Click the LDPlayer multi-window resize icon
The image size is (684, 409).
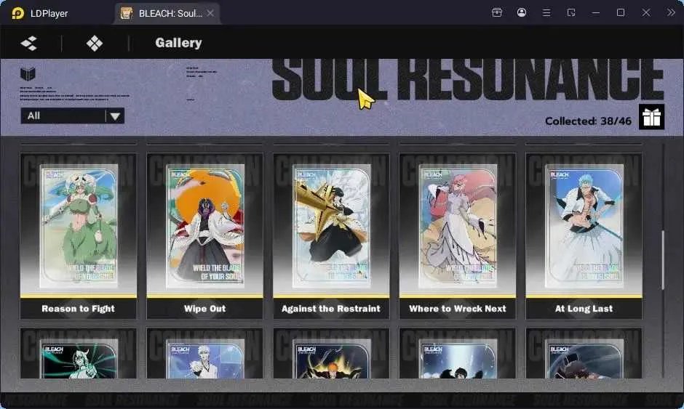pyautogui.click(x=571, y=12)
